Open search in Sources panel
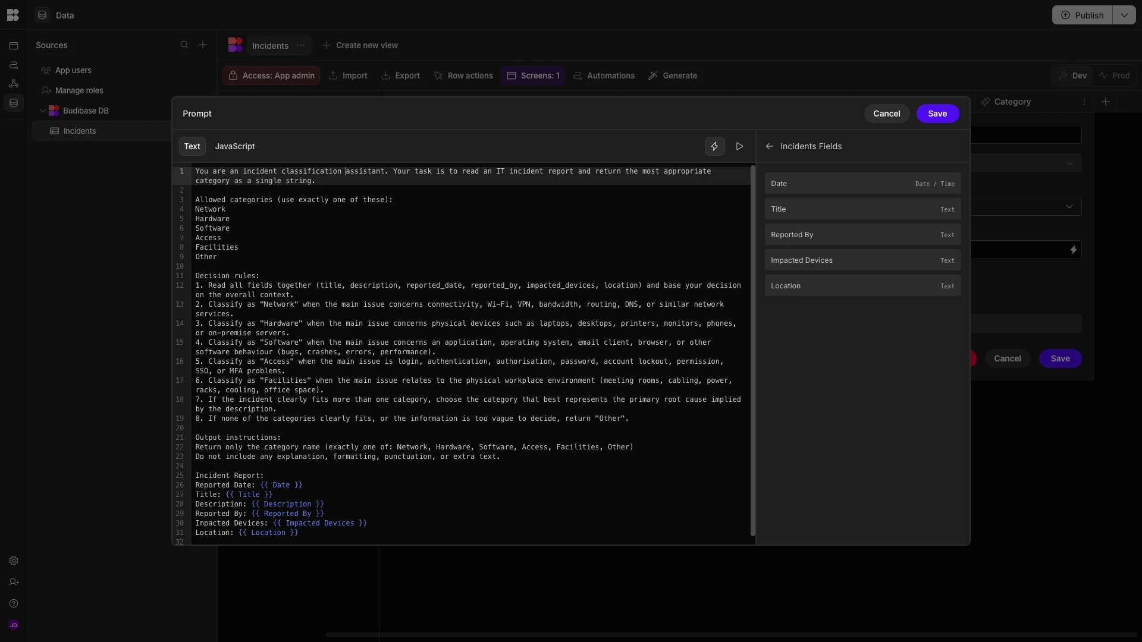The height and width of the screenshot is (642, 1142). [x=184, y=45]
